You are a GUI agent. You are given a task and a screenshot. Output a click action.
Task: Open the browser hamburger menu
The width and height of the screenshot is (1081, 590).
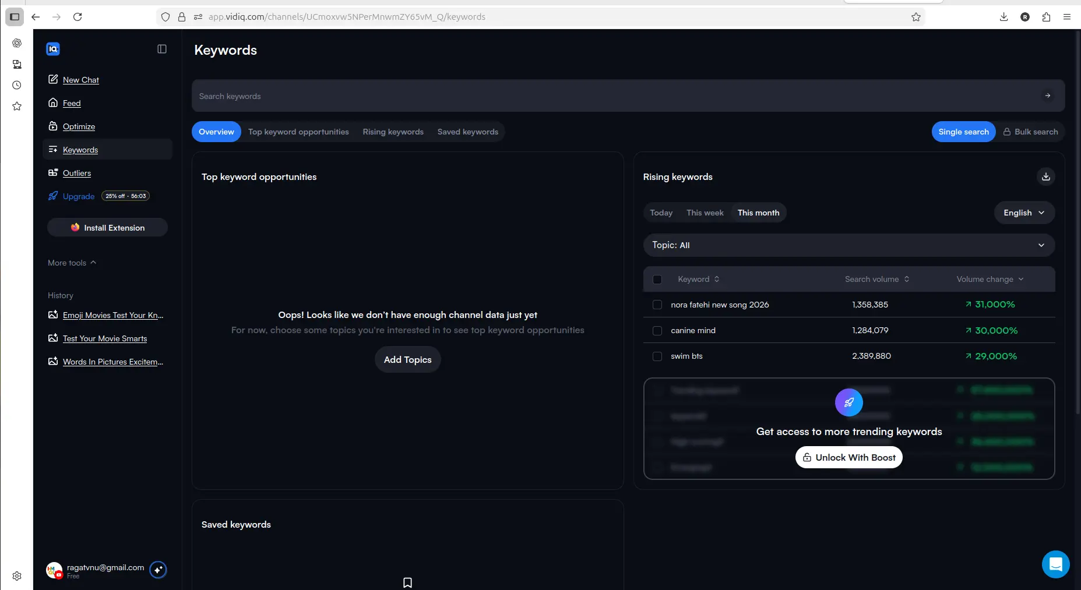click(x=1067, y=17)
